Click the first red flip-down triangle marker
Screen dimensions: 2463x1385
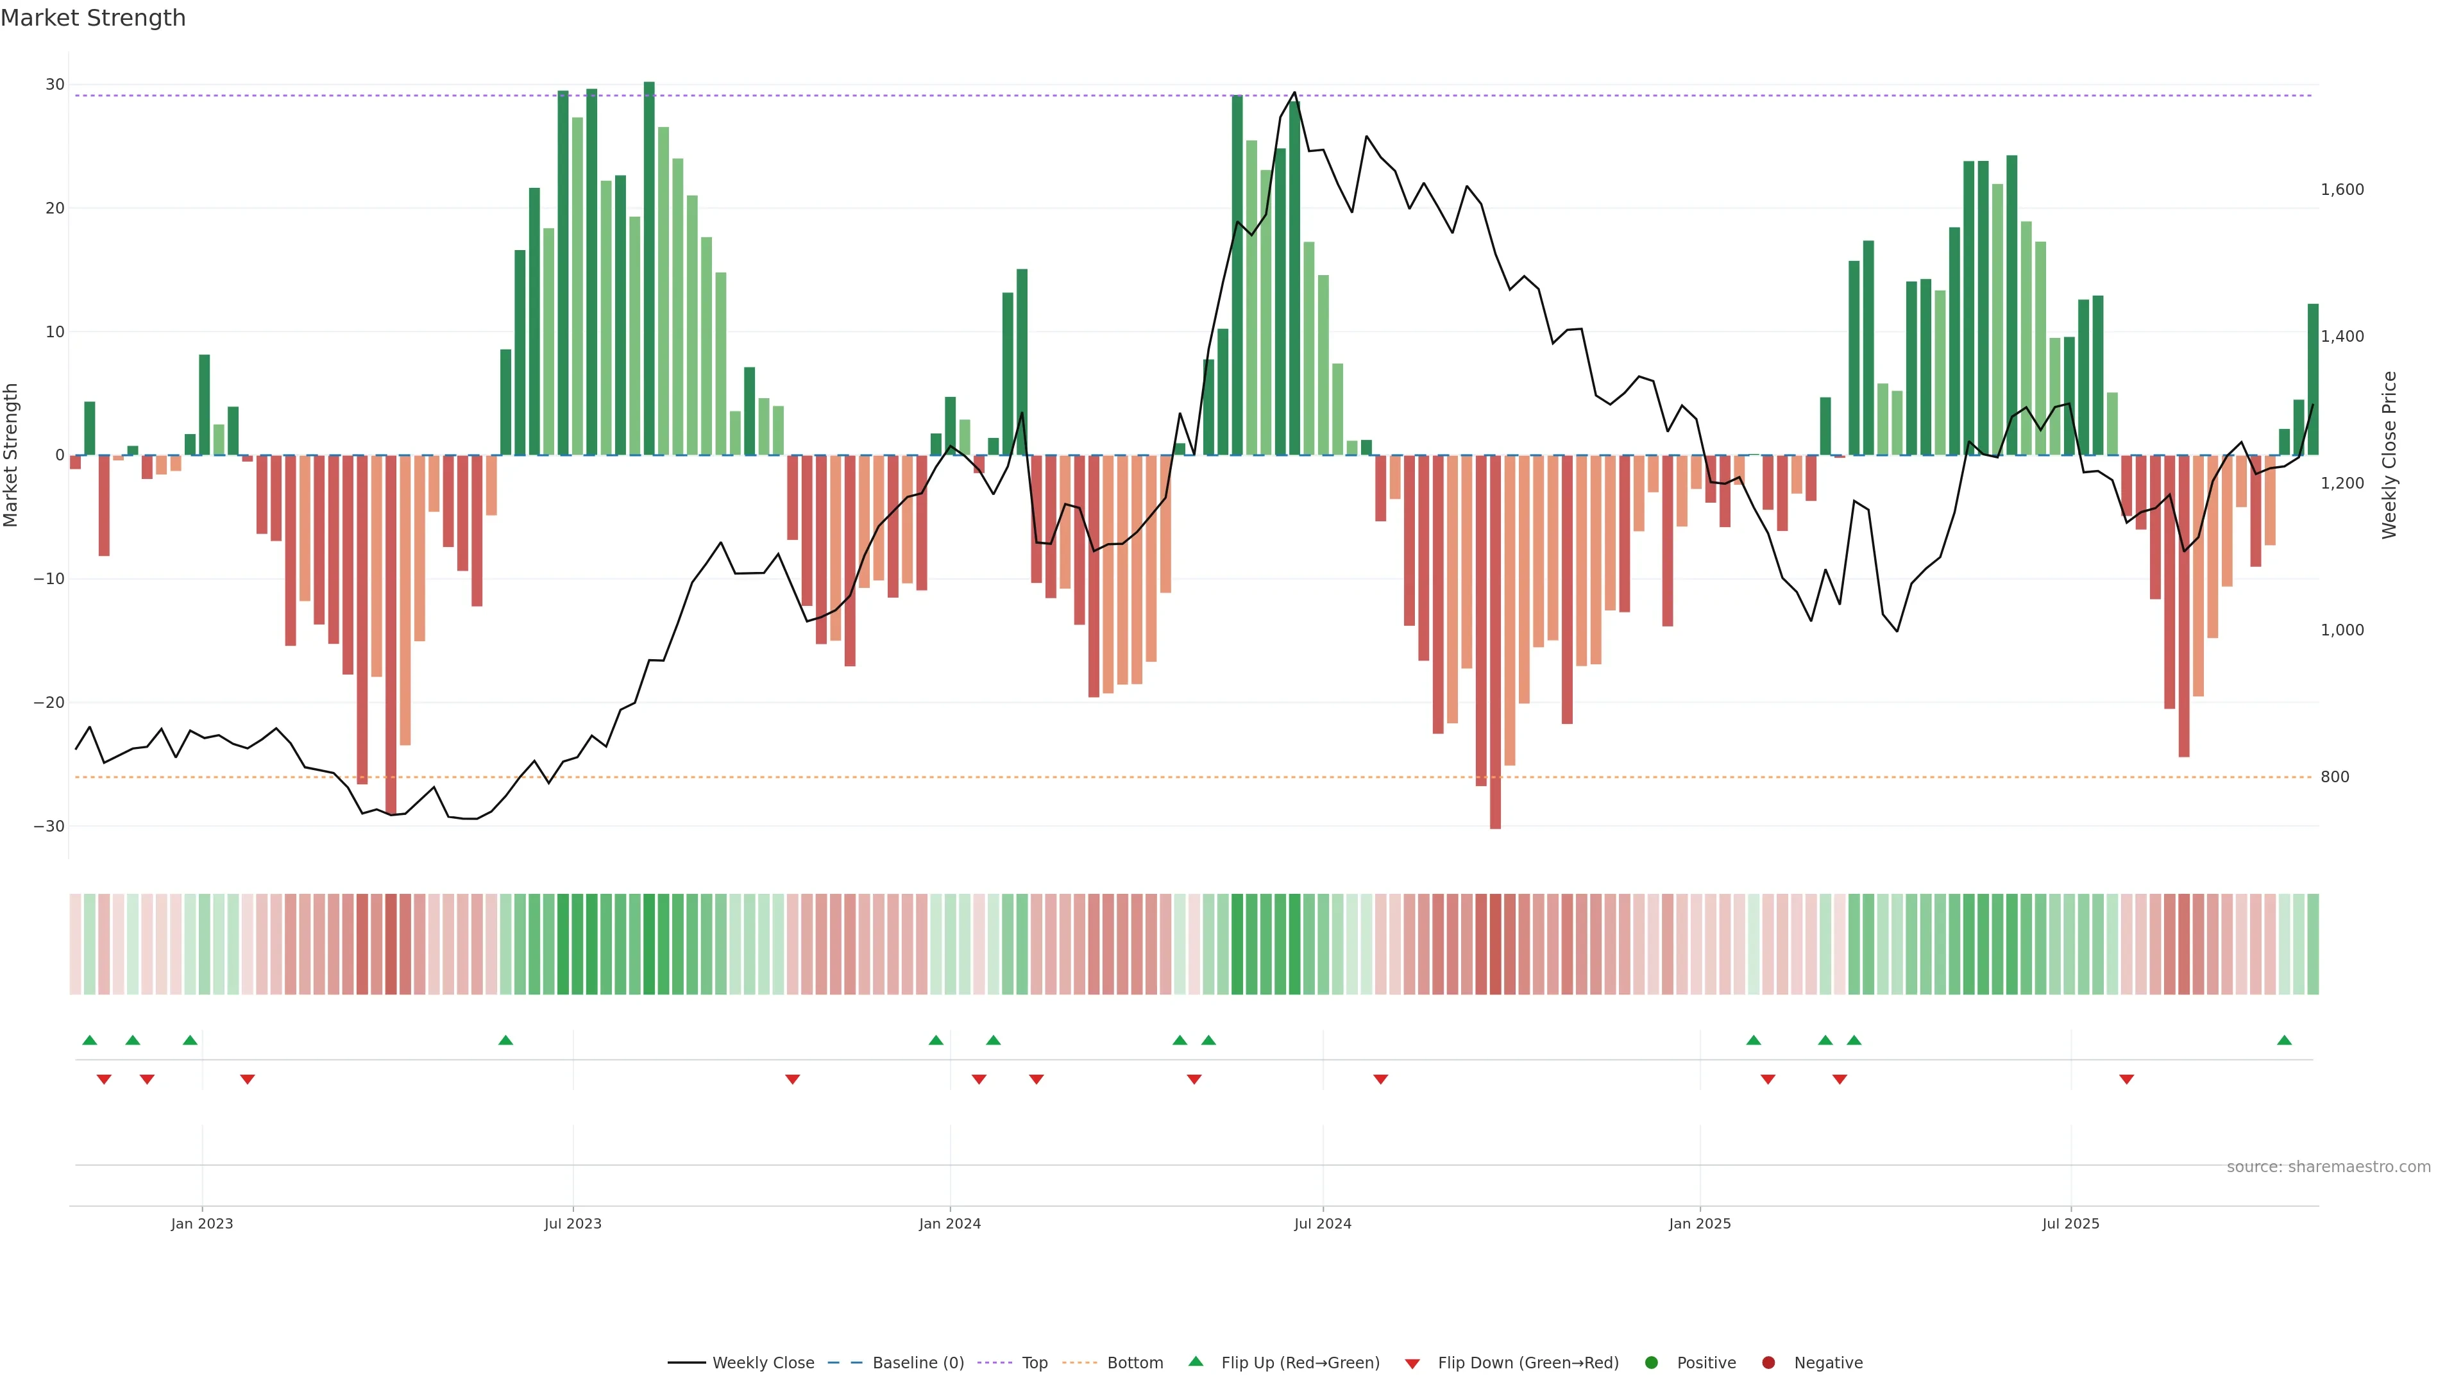point(104,1079)
